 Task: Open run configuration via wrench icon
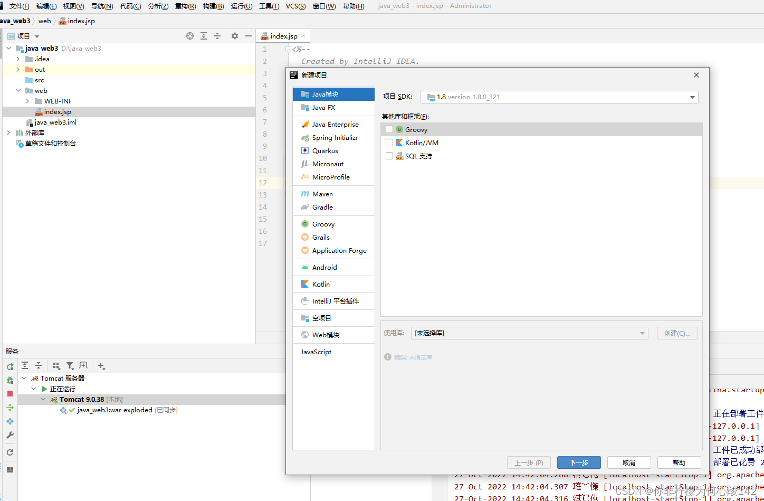10,435
